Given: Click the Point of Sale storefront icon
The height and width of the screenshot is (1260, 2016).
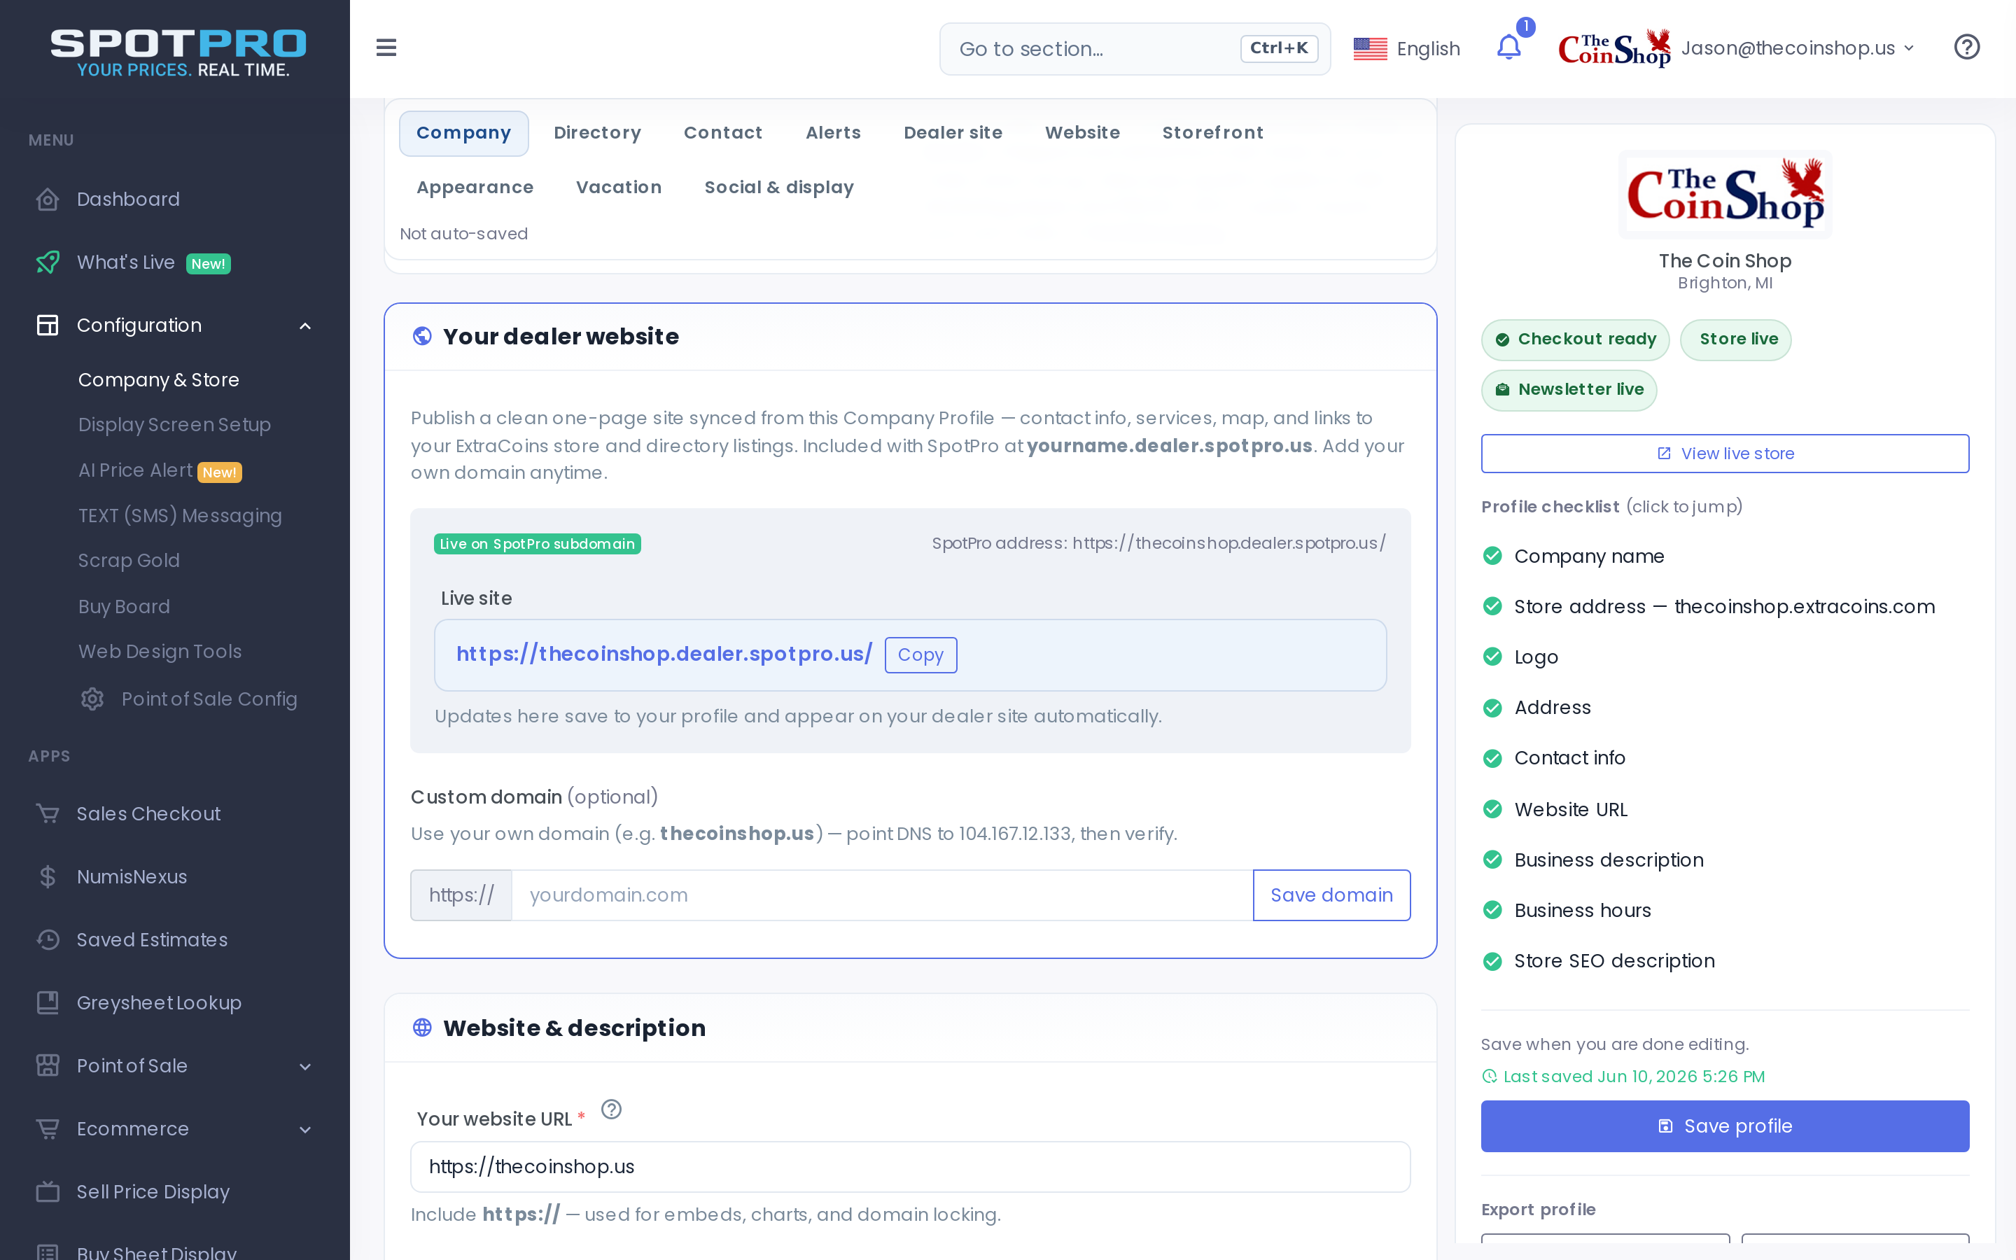Looking at the screenshot, I should coord(48,1066).
